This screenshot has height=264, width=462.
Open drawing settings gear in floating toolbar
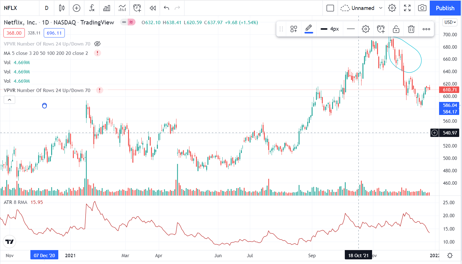pos(366,29)
